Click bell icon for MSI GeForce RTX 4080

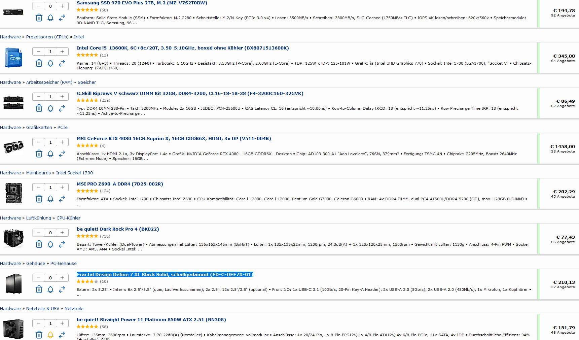50,154
